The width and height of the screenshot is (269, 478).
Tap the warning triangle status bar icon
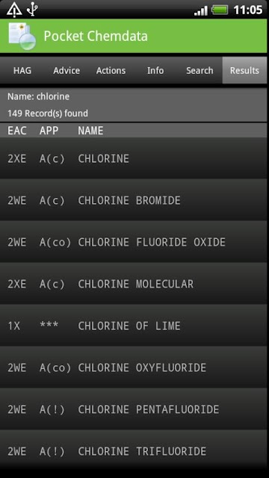(13, 9)
